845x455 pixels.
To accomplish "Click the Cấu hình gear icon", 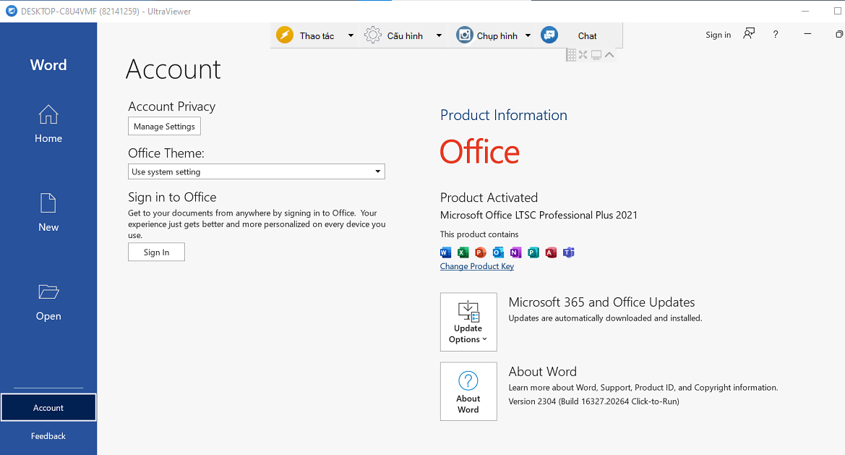I will point(372,35).
